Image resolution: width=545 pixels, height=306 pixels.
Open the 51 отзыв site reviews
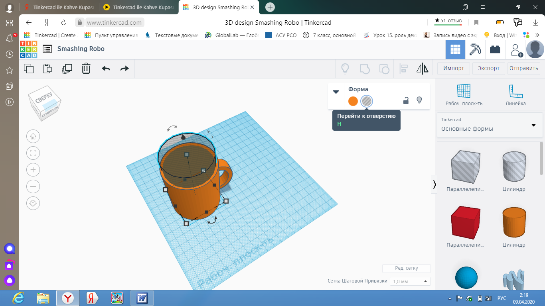click(x=449, y=21)
